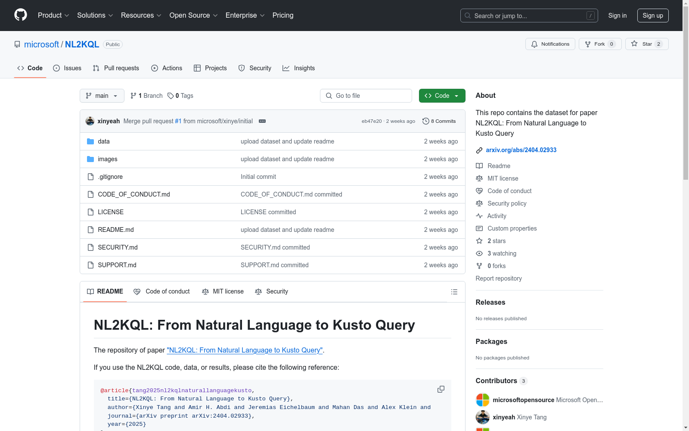The height and width of the screenshot is (431, 689).
Task: Open the README.md file
Action: pyautogui.click(x=116, y=230)
